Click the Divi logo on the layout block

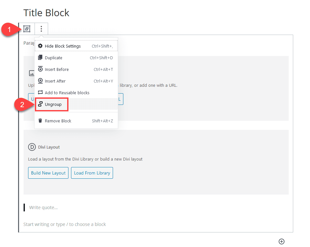click(32, 147)
